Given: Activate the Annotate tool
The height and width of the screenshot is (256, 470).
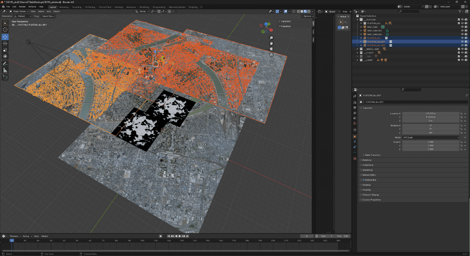Looking at the screenshot, I should (5, 64).
